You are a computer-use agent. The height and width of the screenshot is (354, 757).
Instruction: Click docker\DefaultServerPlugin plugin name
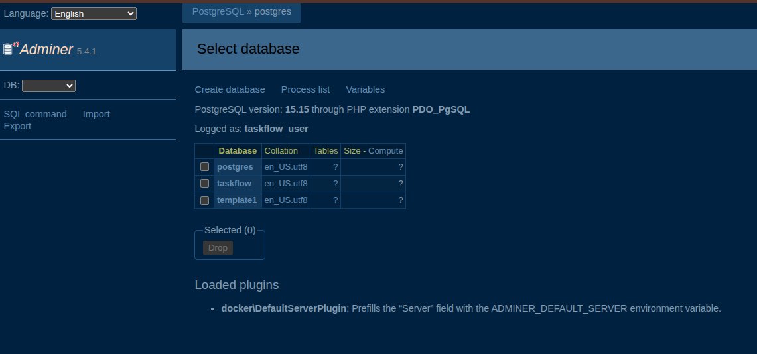283,308
